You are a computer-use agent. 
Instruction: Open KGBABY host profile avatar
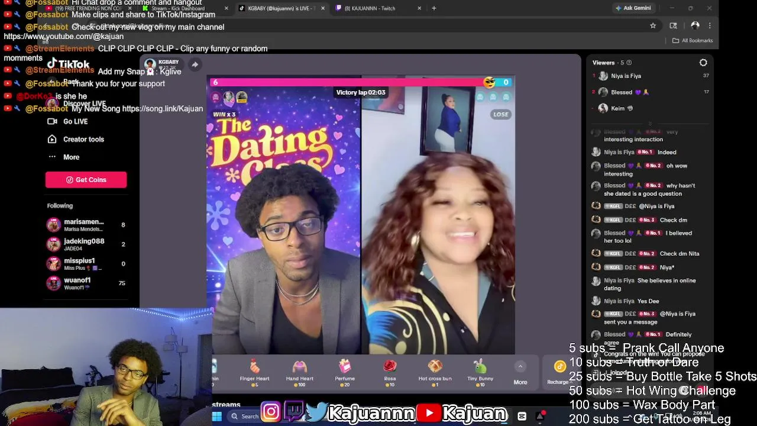pyautogui.click(x=150, y=64)
